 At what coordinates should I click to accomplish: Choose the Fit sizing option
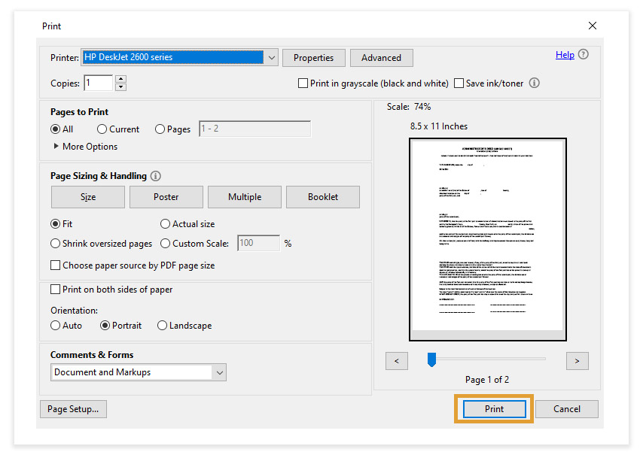click(55, 224)
